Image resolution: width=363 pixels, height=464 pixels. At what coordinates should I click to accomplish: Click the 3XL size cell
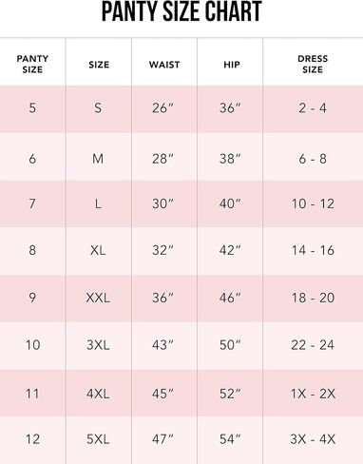(98, 344)
